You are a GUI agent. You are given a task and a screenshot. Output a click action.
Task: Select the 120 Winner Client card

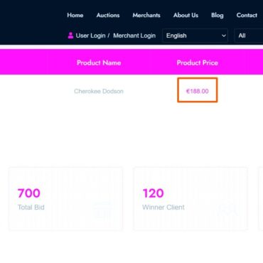[x=190, y=198]
